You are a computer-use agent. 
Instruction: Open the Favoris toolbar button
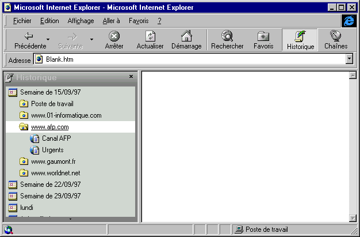pos(263,40)
